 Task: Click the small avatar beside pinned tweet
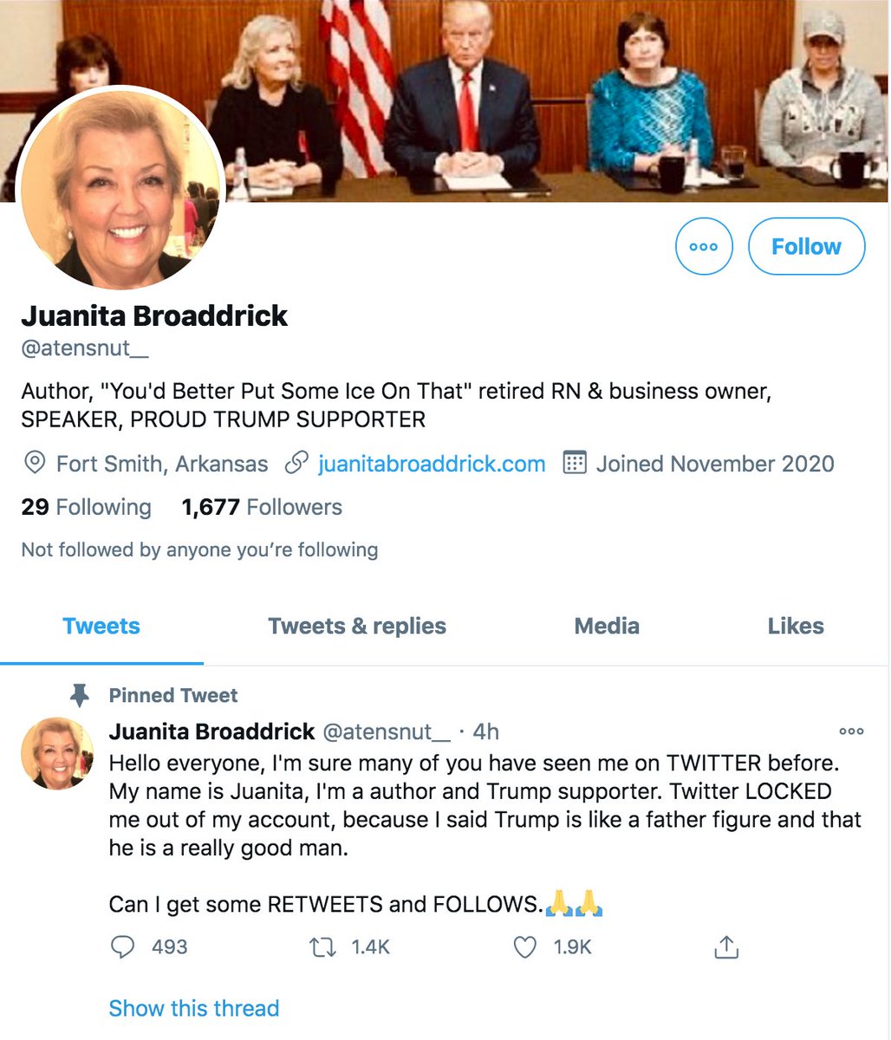57,753
